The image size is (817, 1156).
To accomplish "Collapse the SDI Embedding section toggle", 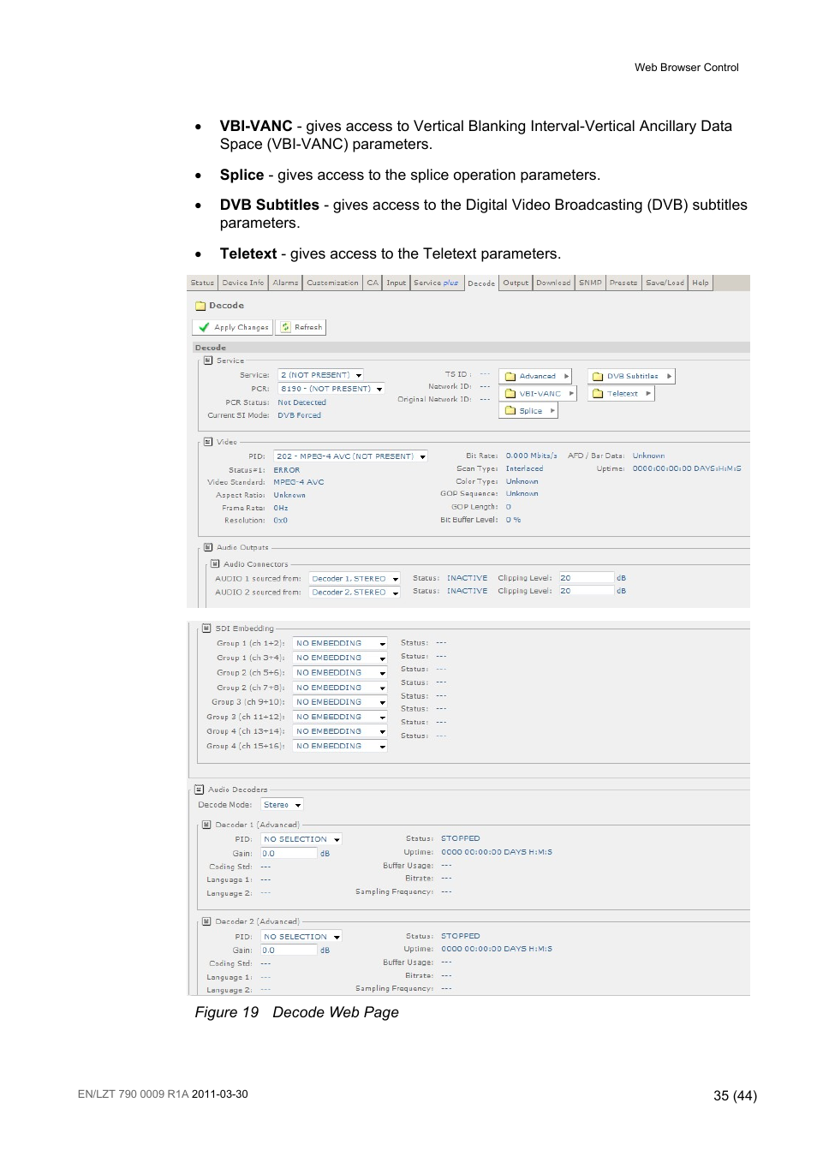I will (206, 628).
